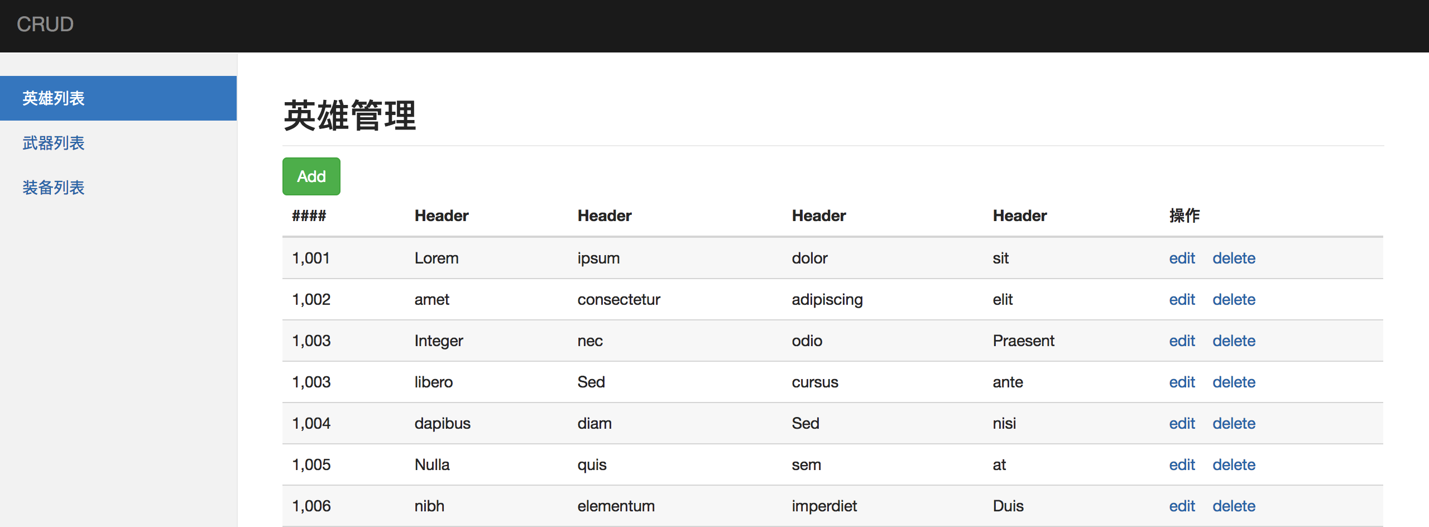Click the 英雄管理 page heading

[350, 116]
